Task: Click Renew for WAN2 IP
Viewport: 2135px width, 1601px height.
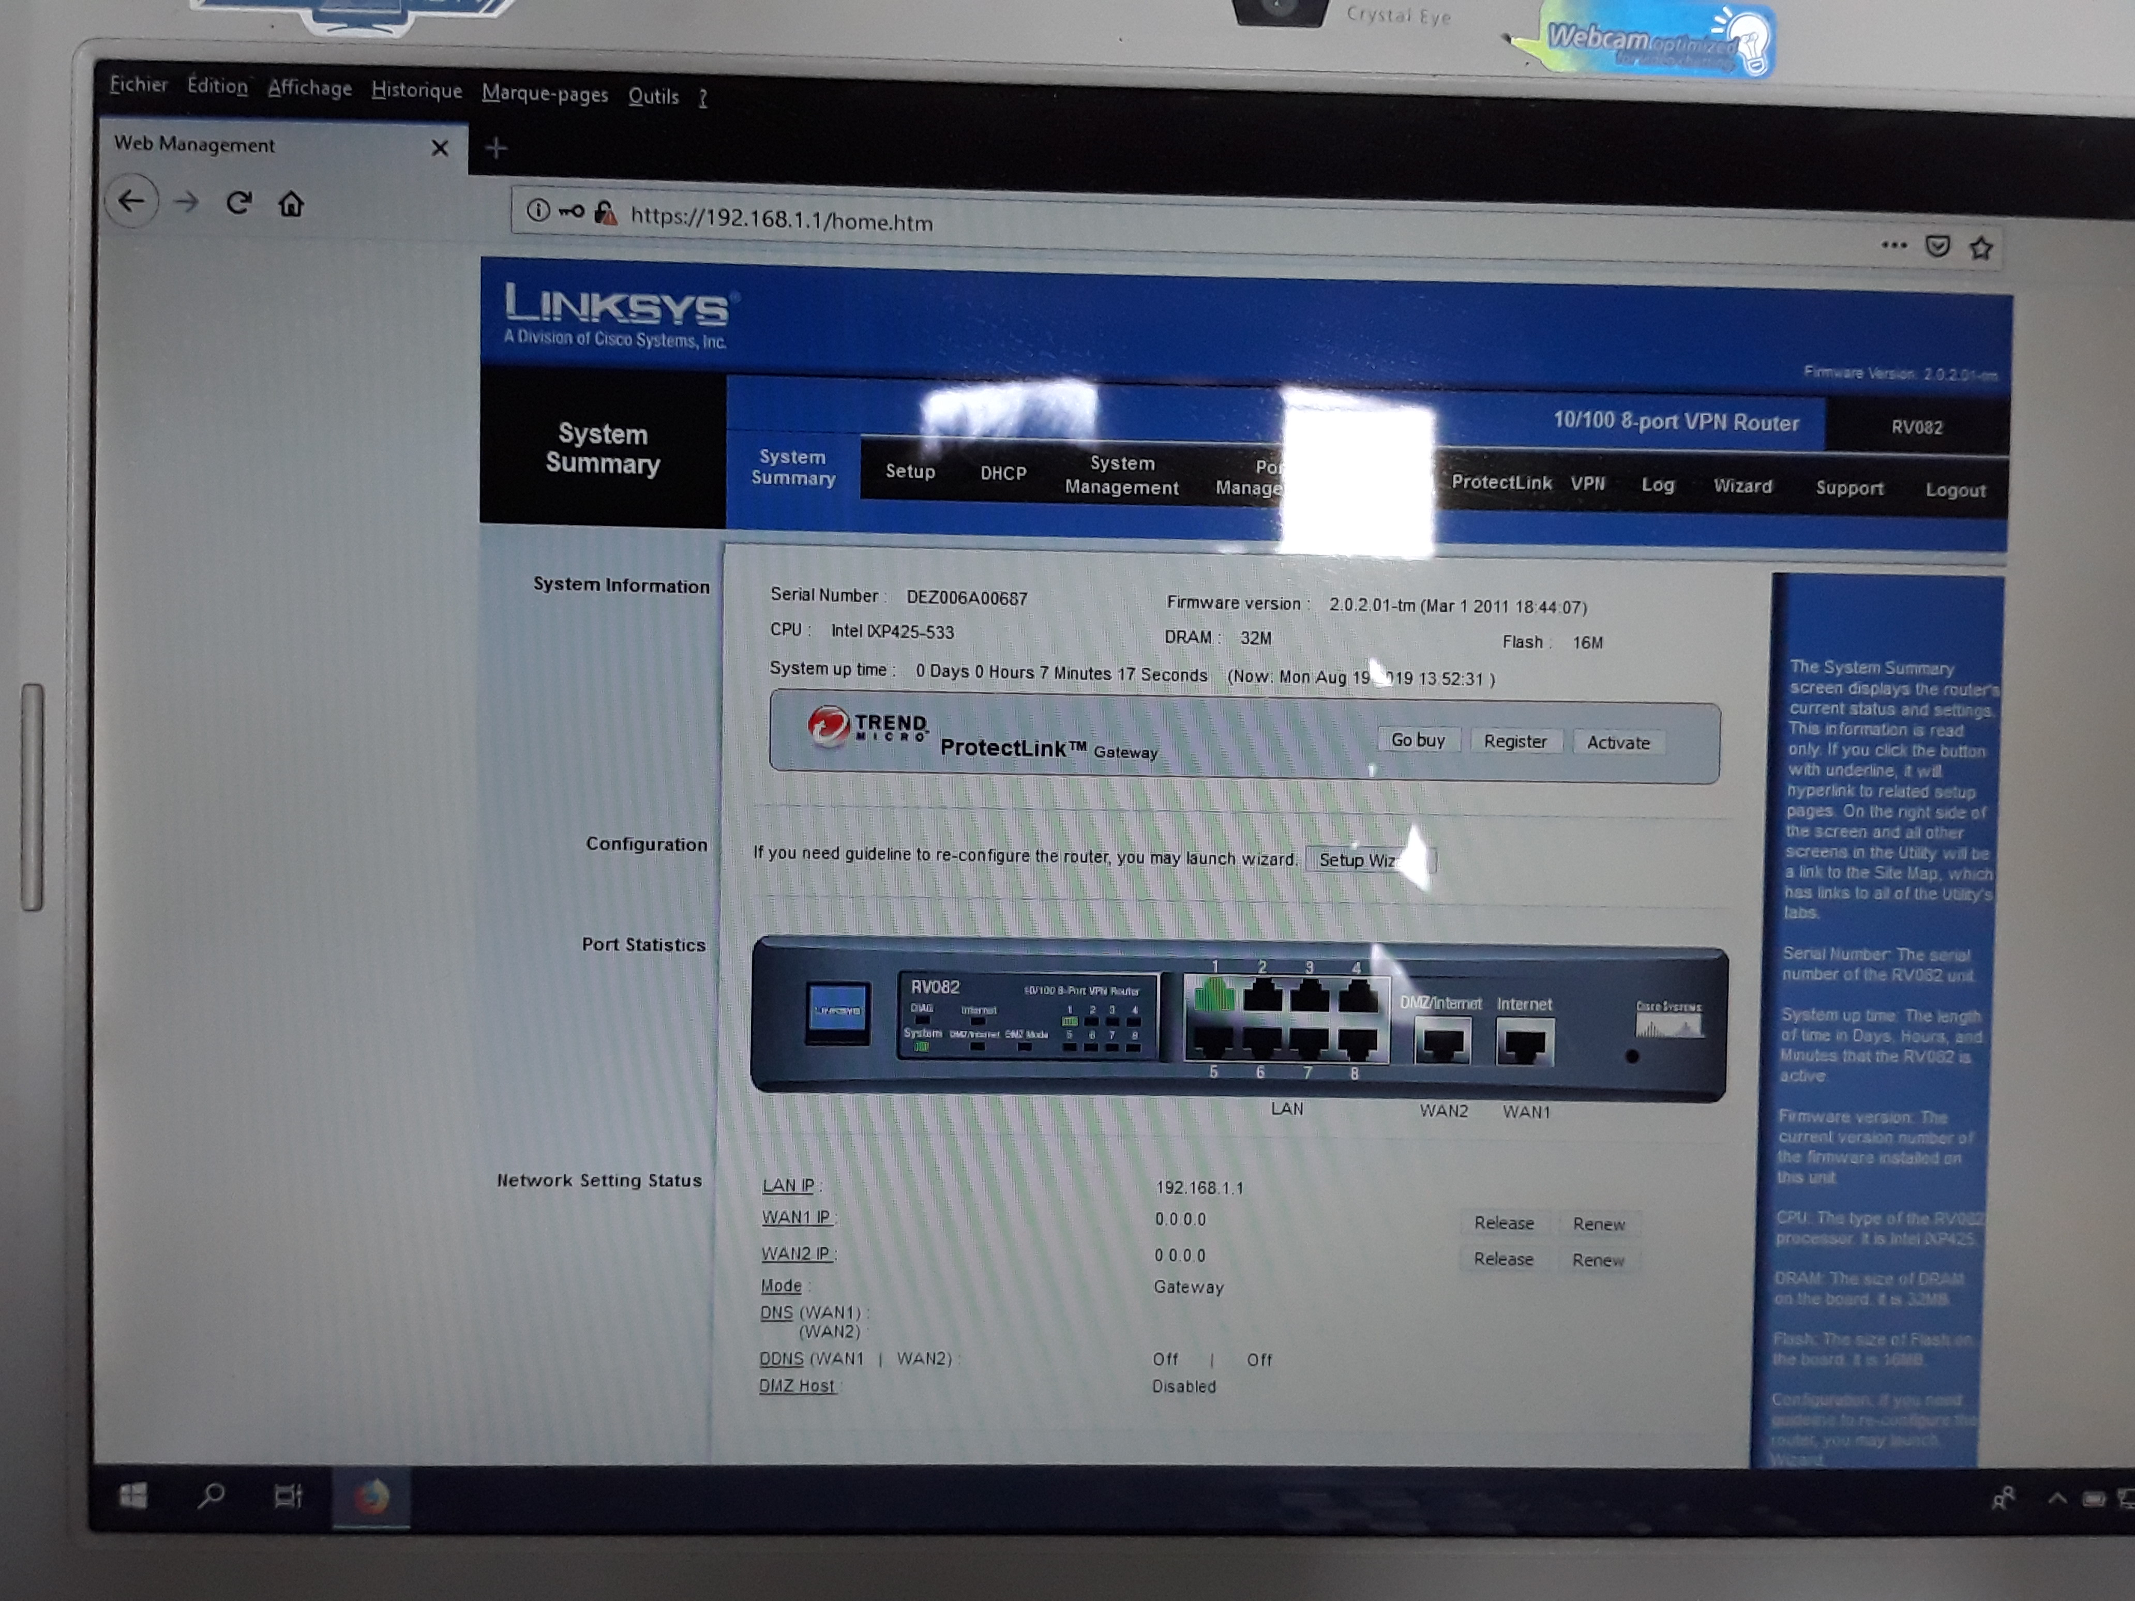Action: coord(1598,1259)
